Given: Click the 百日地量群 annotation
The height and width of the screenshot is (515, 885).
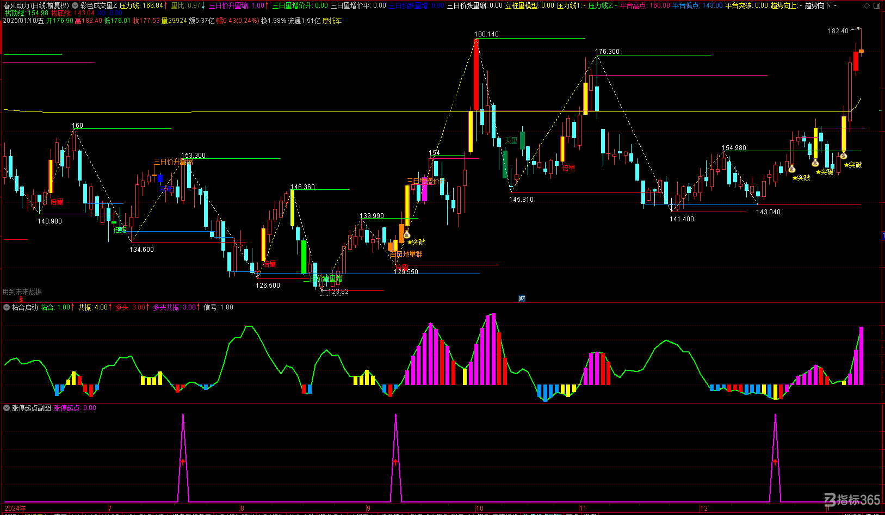Looking at the screenshot, I should (406, 254).
